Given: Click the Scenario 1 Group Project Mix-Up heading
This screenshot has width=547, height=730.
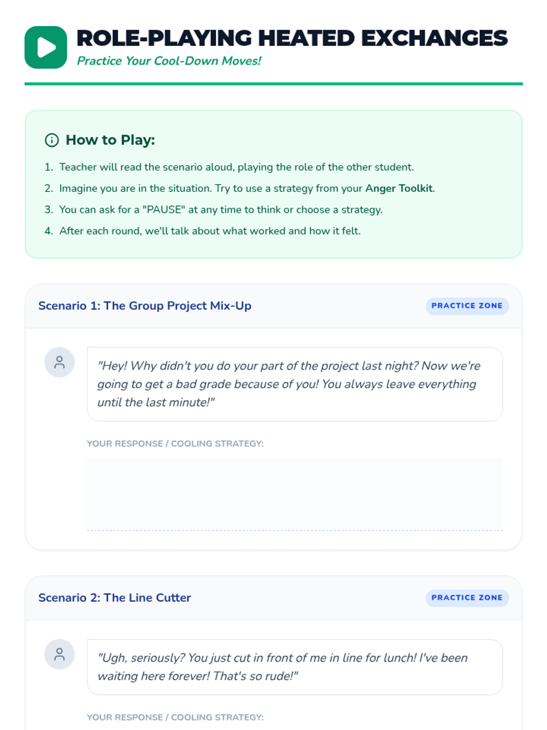Looking at the screenshot, I should point(144,306).
